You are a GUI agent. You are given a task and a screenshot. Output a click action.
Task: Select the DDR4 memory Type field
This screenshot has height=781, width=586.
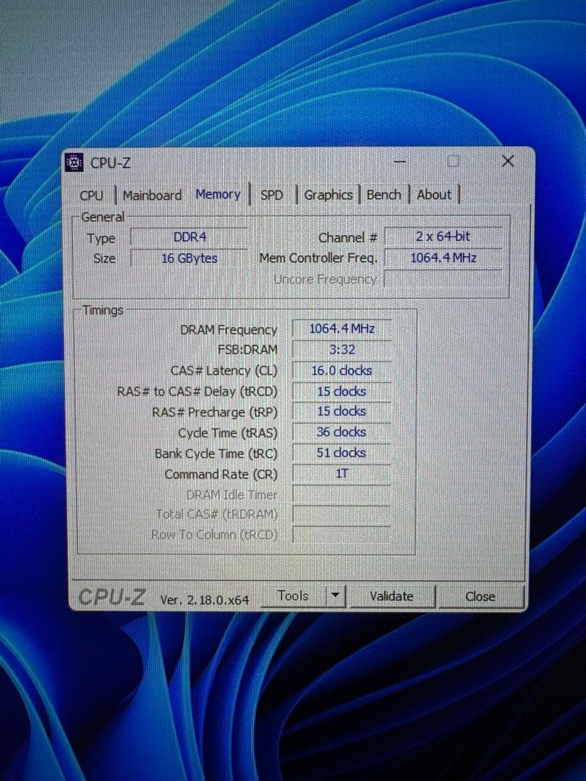point(190,237)
